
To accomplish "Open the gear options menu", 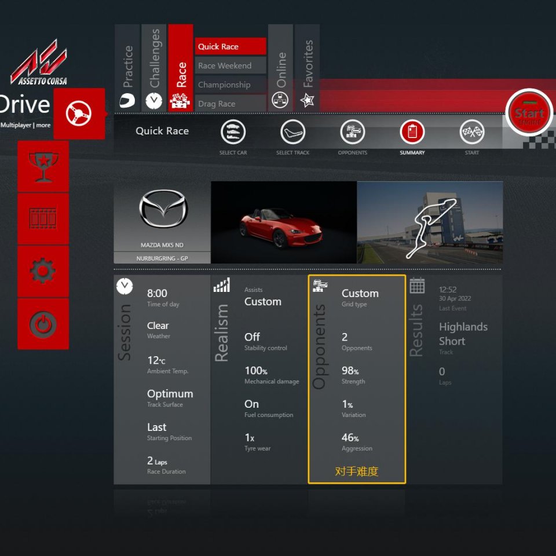I will point(43,271).
